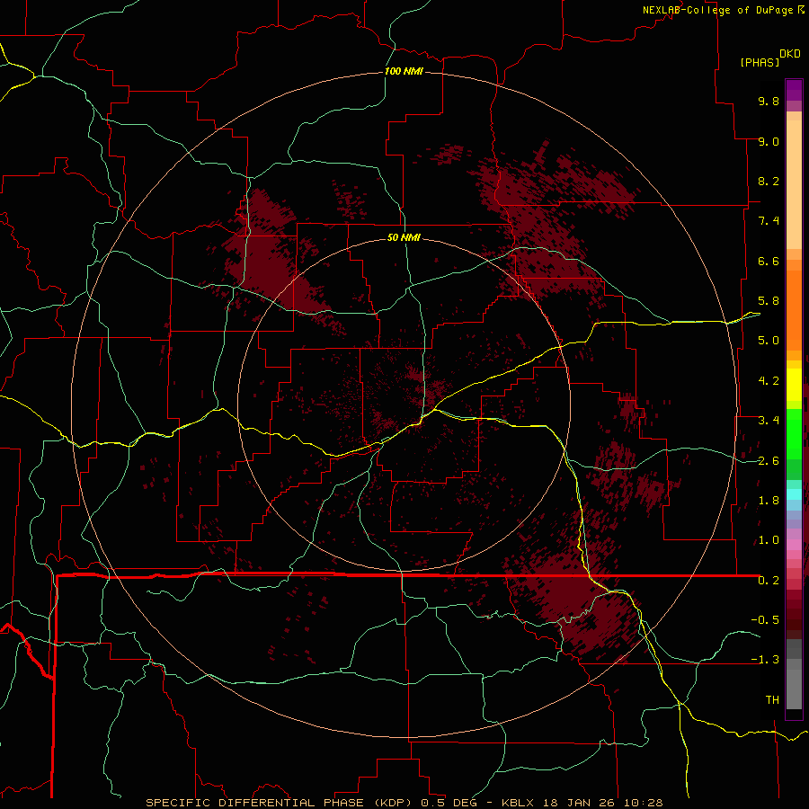809x809 pixels.
Task: Click the 3.4 legend value
Action: (x=769, y=421)
